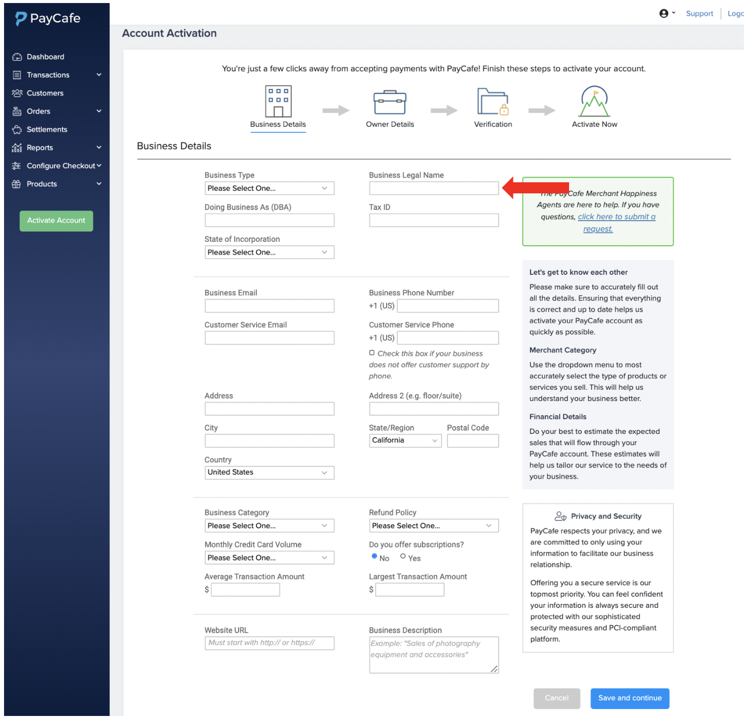This screenshot has height=720, width=751.
Task: Click the Business Description text area
Action: (x=434, y=655)
